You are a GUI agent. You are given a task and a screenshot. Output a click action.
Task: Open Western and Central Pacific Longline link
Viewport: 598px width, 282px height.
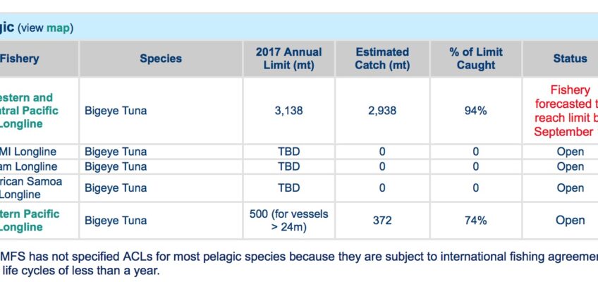pos(30,111)
